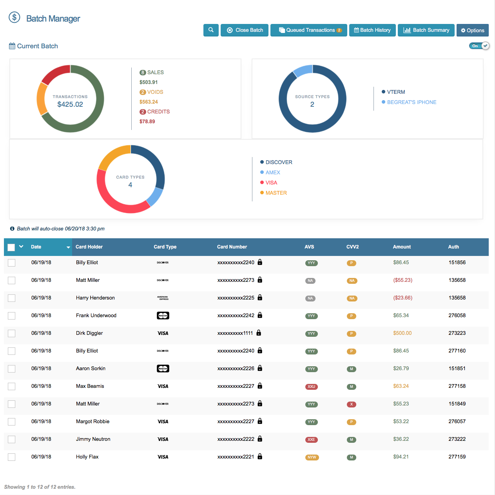Click the Calendar icon next to Current Batch

pyautogui.click(x=11, y=46)
